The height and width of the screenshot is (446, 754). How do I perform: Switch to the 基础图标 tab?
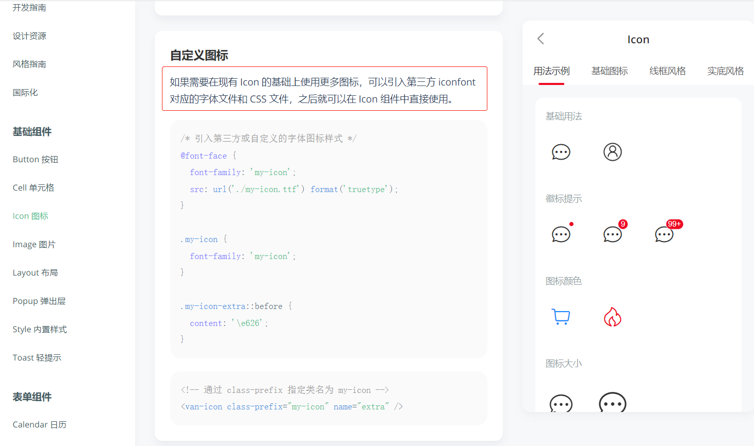pos(610,71)
